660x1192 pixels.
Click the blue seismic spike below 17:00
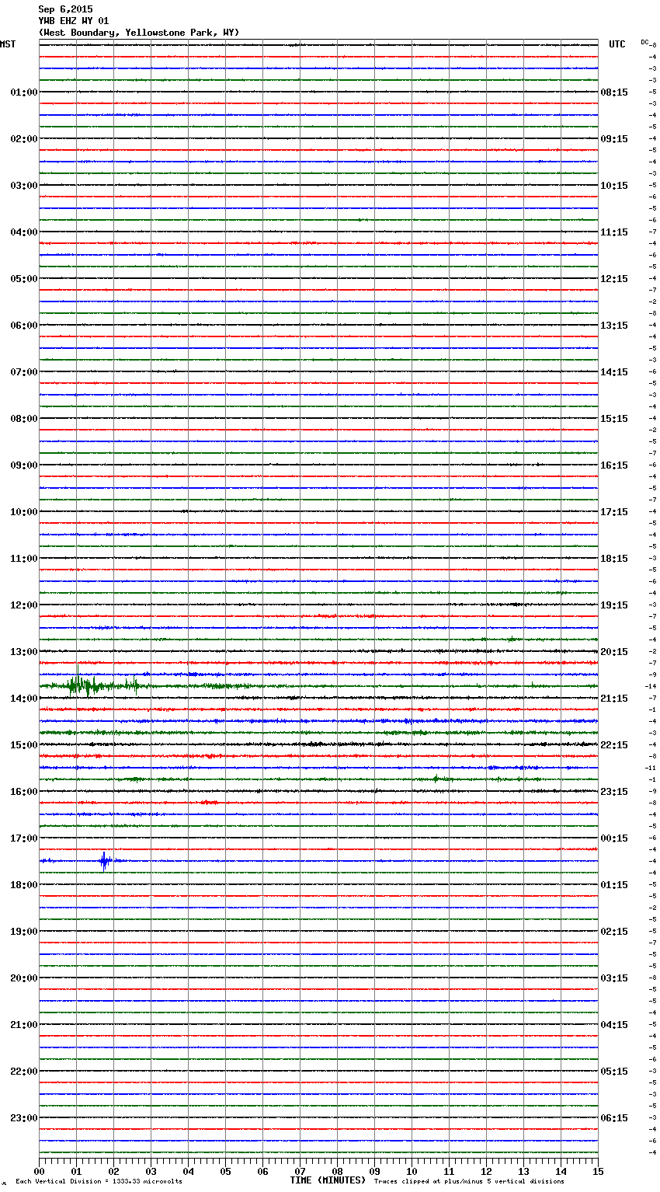104,861
